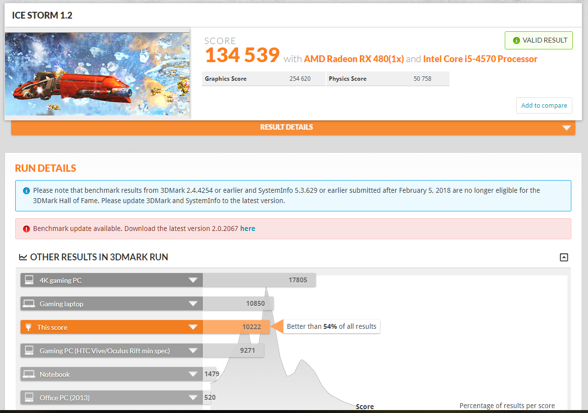Click Physics Score label
The width and height of the screenshot is (588, 413).
348,79
